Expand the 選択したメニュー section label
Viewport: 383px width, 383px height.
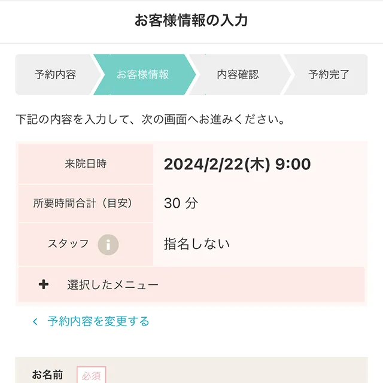[x=113, y=285]
